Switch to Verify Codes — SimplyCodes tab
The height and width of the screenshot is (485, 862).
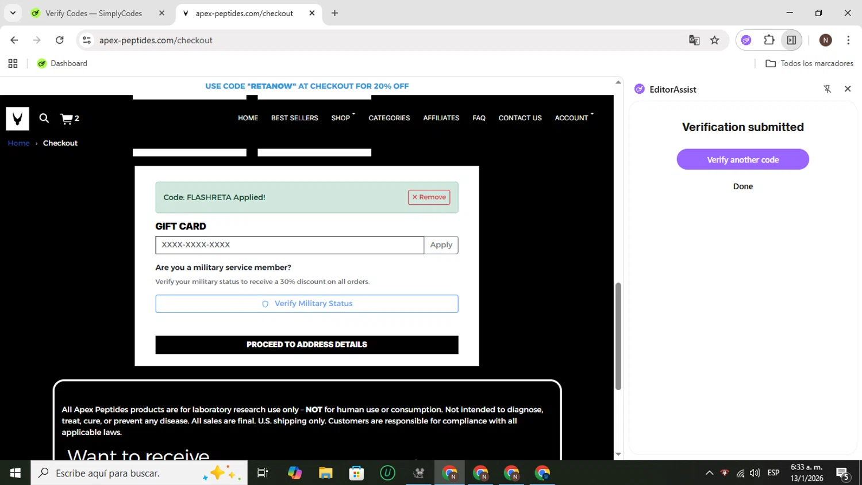pos(94,13)
